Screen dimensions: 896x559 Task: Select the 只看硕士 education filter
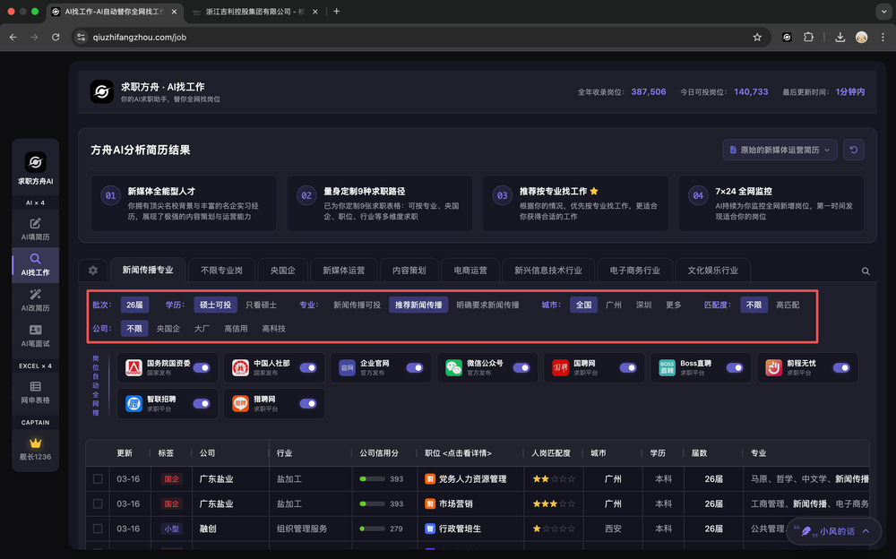261,305
